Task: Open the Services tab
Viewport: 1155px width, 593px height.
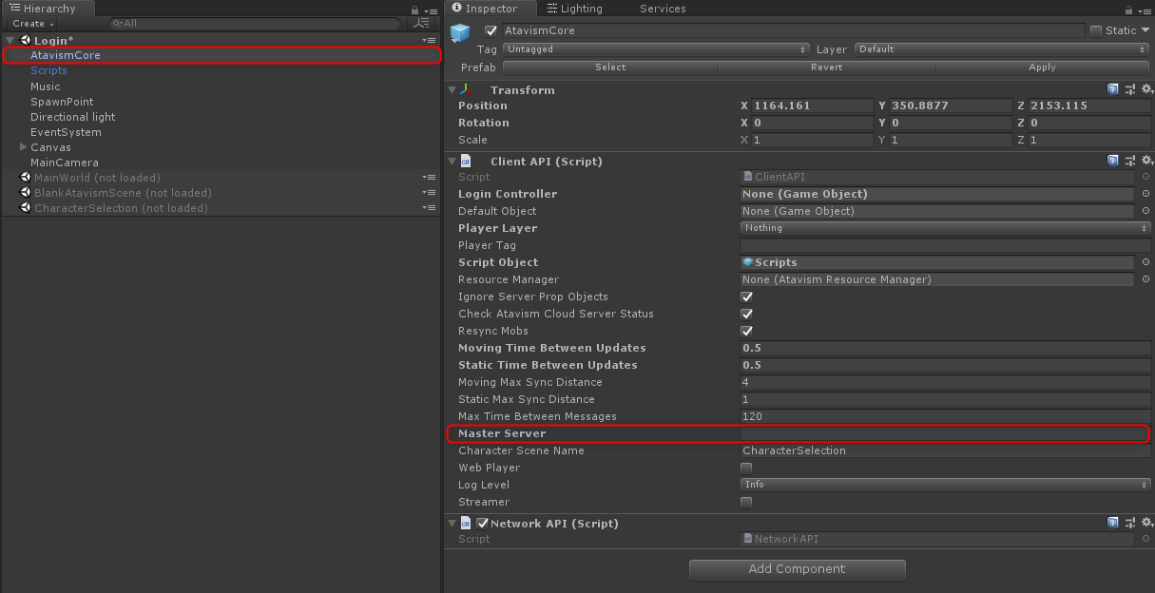Action: tap(662, 9)
